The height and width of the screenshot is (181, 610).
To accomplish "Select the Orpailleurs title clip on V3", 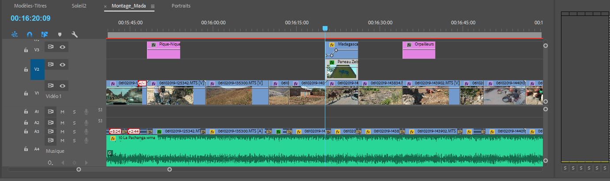I will point(418,50).
